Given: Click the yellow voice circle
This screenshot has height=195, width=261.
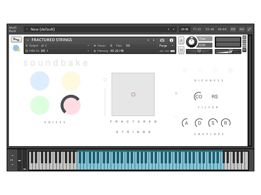Looking at the screenshot, I should coord(71,81).
